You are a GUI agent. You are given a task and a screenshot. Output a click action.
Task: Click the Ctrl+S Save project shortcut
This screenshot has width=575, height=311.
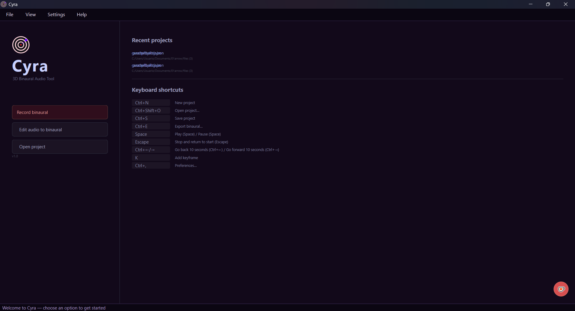164,118
